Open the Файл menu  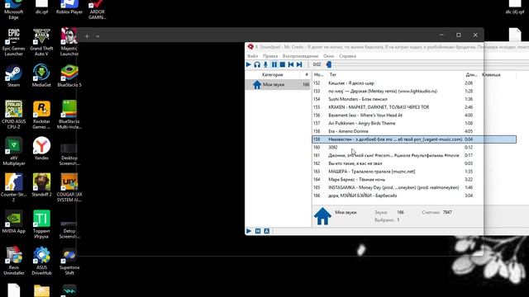click(252, 56)
